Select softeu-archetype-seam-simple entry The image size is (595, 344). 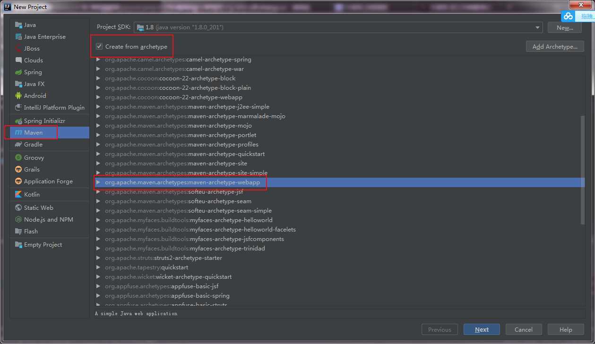pyautogui.click(x=188, y=211)
